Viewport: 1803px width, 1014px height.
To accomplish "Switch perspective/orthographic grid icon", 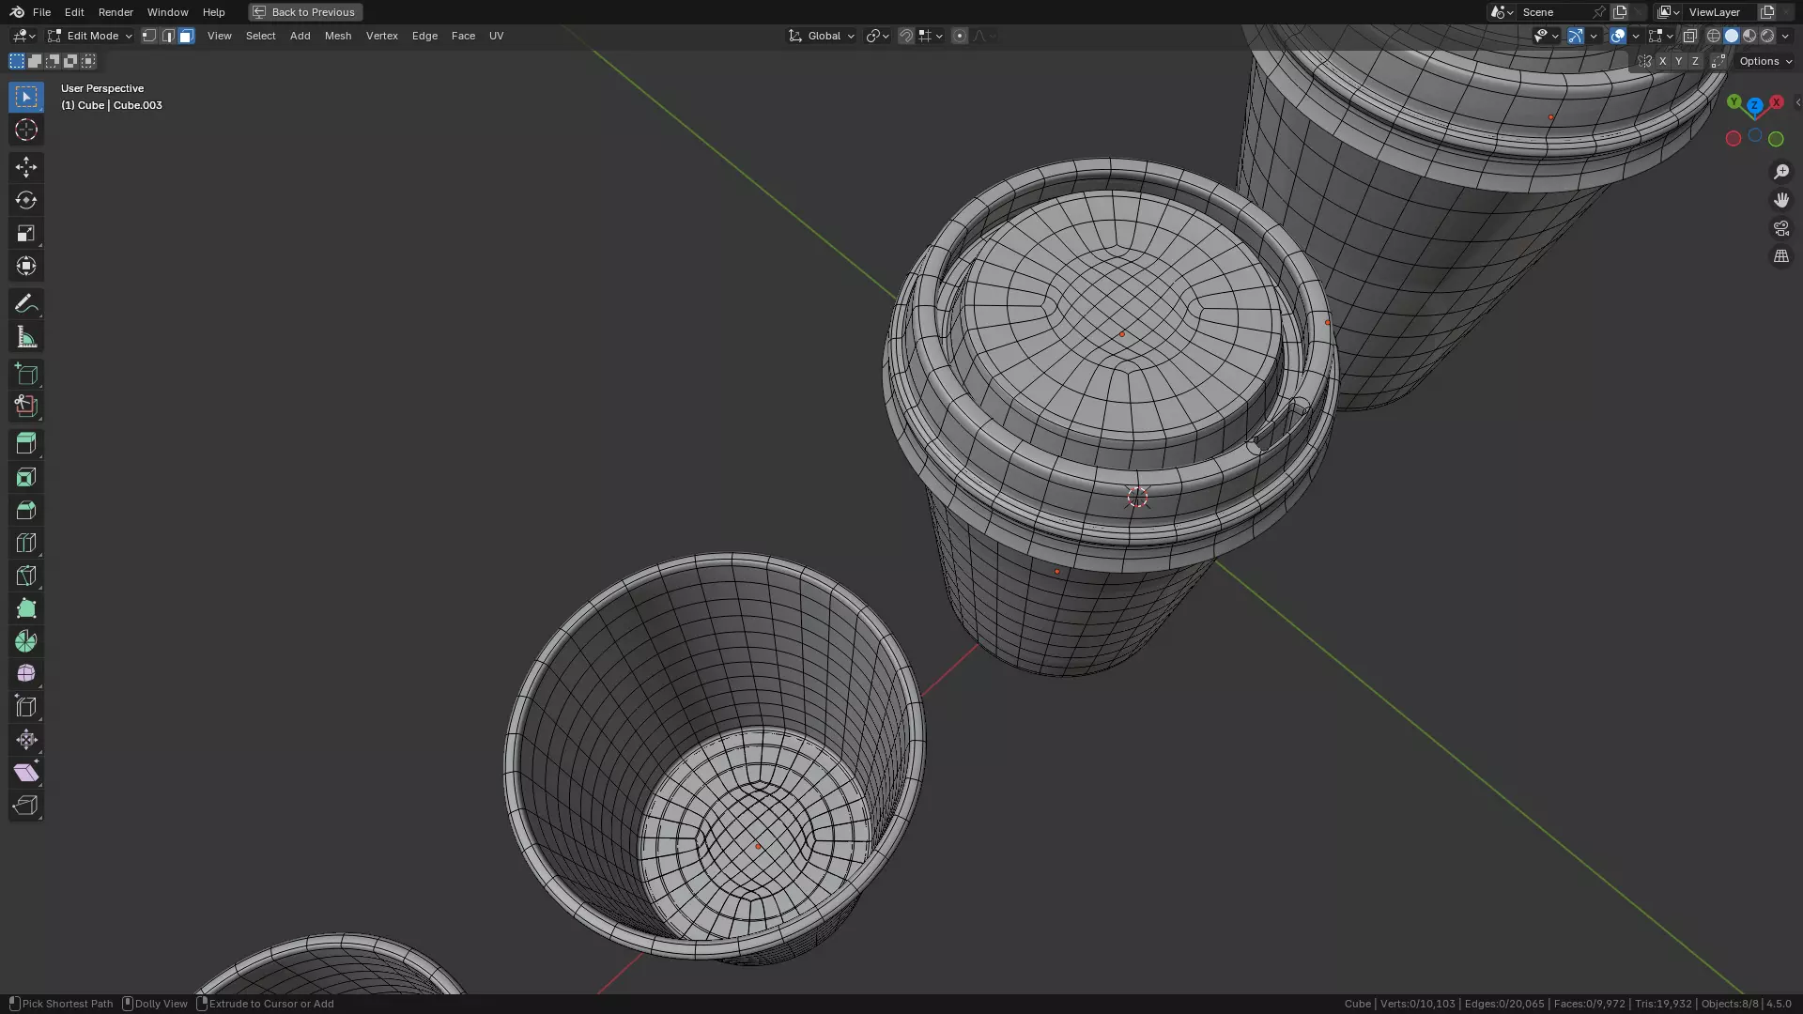I will click(1781, 256).
